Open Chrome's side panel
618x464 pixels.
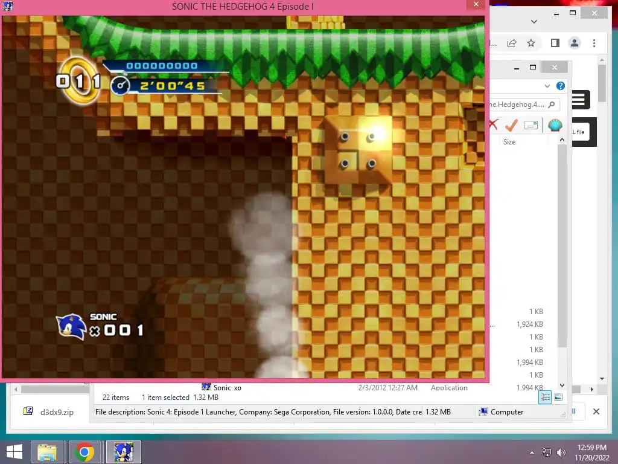[x=555, y=43]
